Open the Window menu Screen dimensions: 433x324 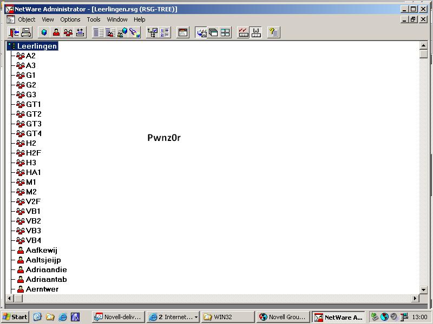[117, 19]
